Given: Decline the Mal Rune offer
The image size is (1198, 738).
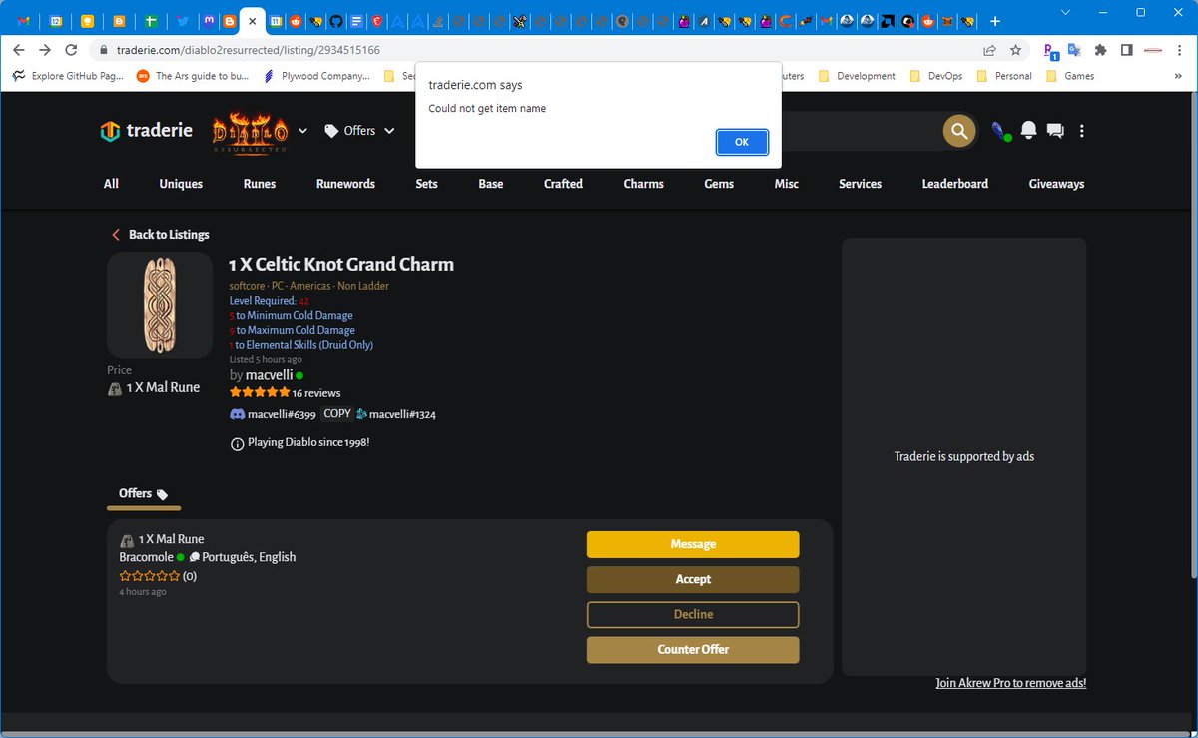Looking at the screenshot, I should [693, 614].
